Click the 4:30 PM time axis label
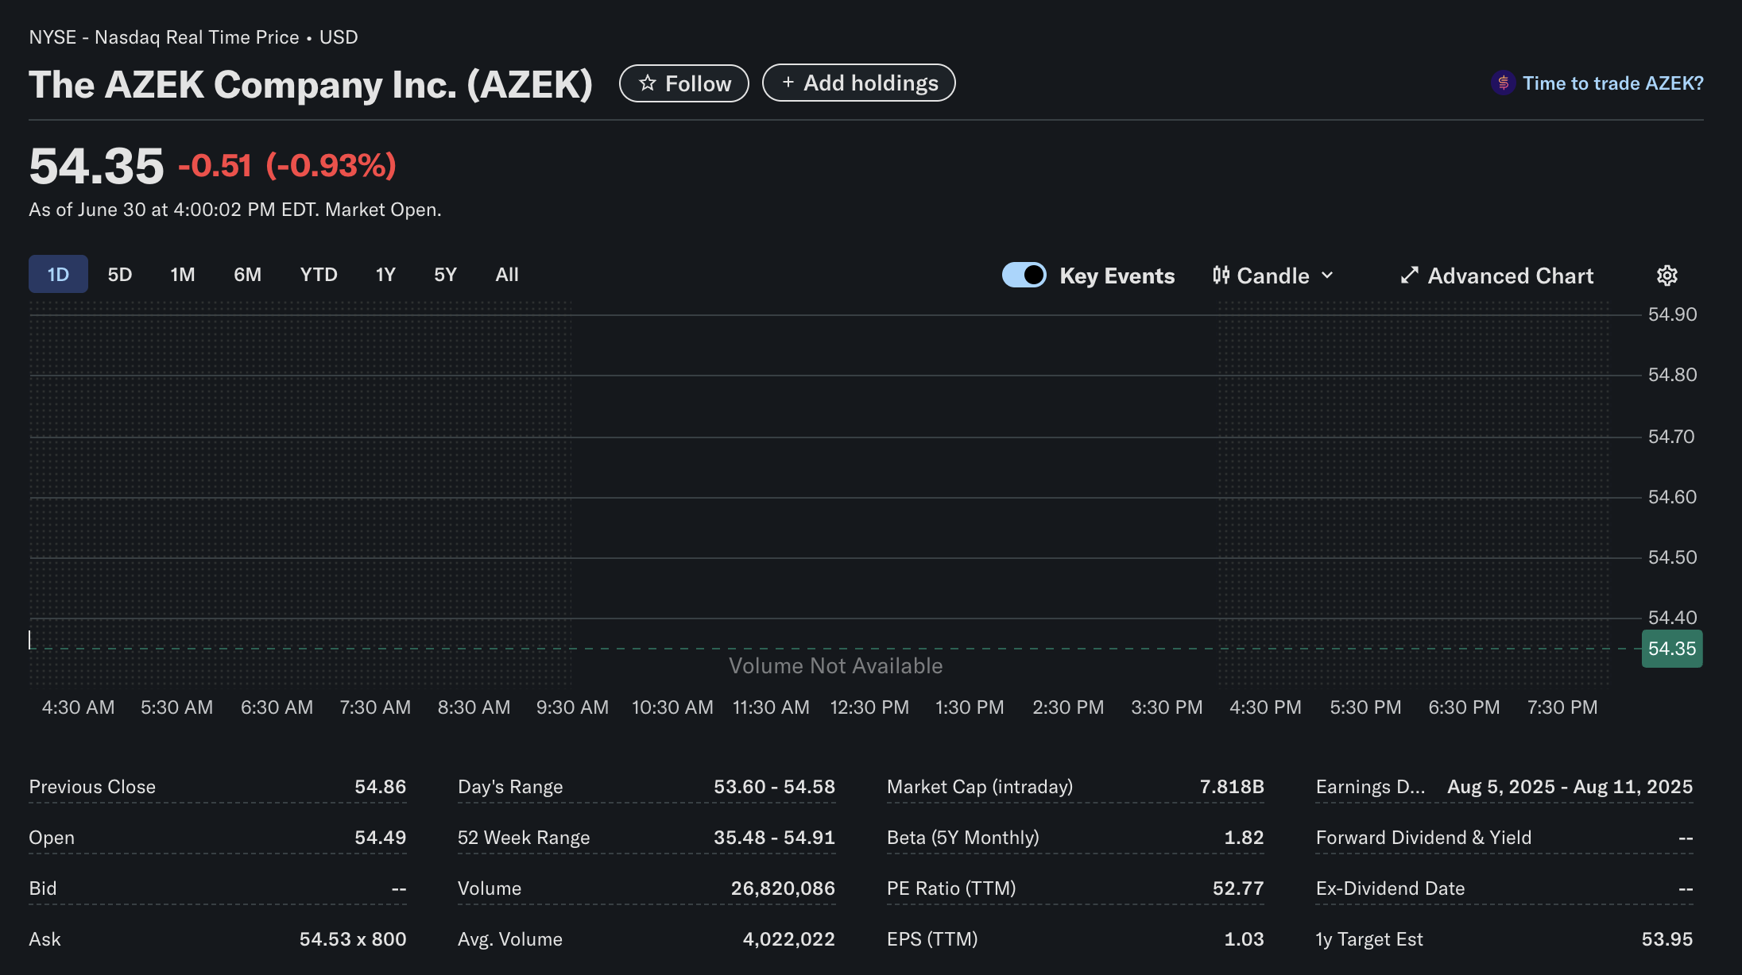1742x975 pixels. pos(1265,707)
